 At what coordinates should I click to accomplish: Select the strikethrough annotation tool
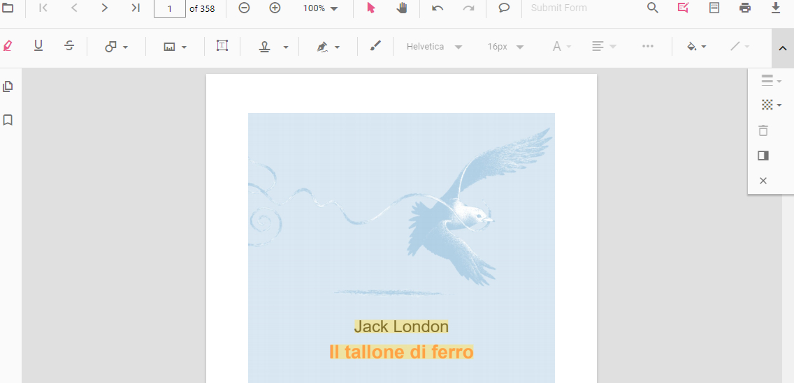(x=69, y=46)
